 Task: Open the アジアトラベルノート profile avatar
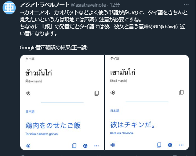[9, 8]
